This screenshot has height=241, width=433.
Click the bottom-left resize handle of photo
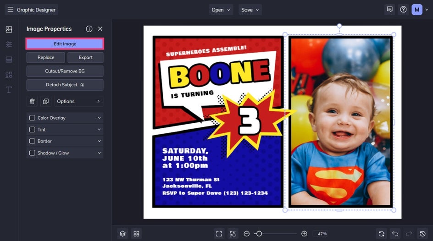(x=285, y=210)
